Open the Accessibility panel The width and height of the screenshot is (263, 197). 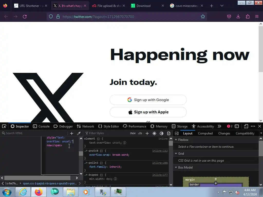pos(203,126)
